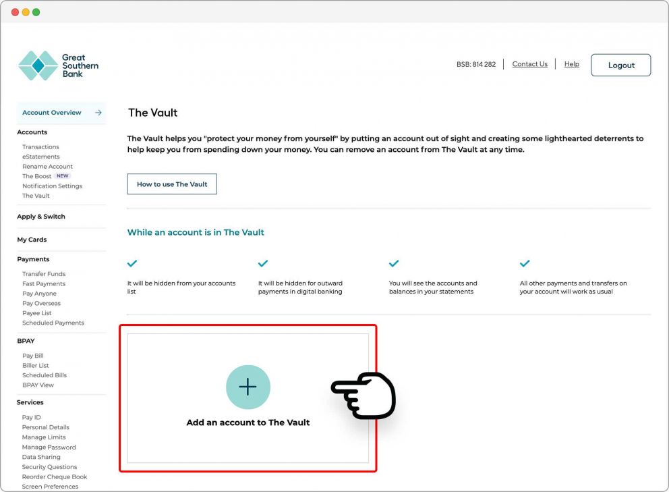Expand the Apply & Switch section
The width and height of the screenshot is (669, 492).
coord(41,217)
